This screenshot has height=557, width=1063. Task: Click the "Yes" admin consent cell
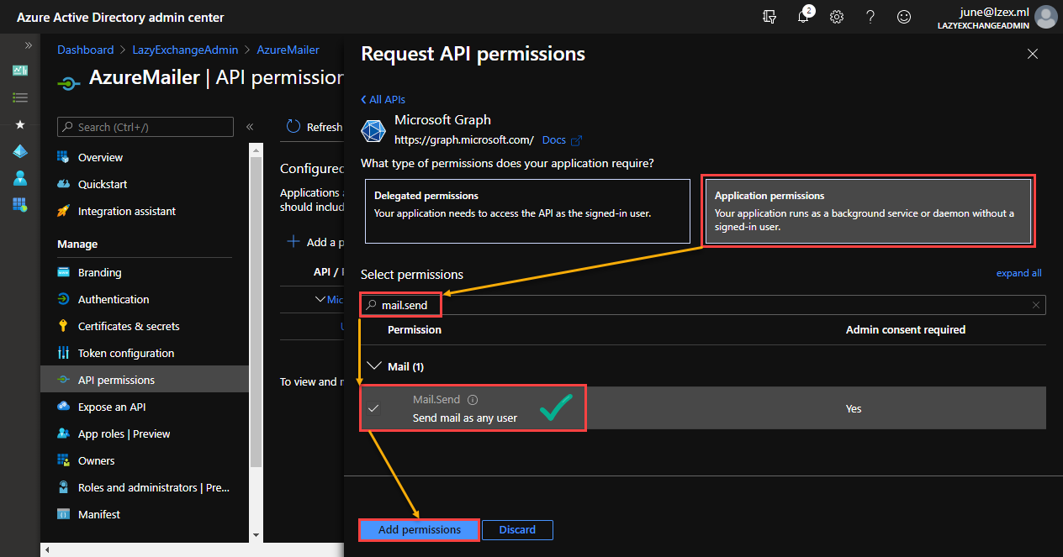point(854,408)
